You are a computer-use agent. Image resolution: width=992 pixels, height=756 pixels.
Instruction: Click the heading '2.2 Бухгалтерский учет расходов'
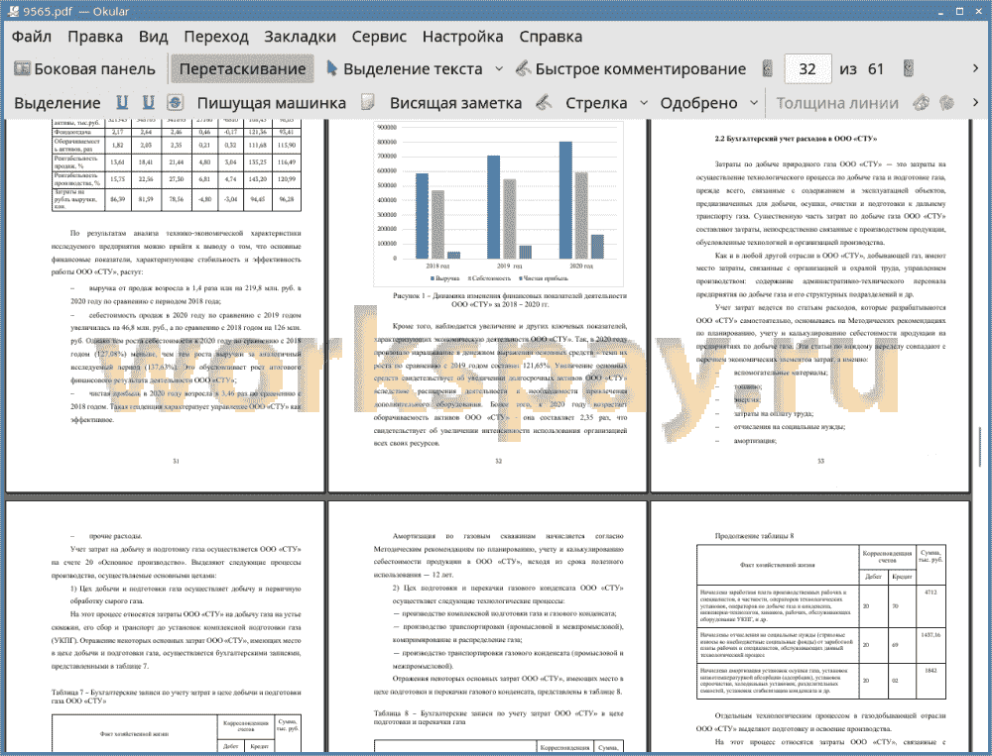796,138
